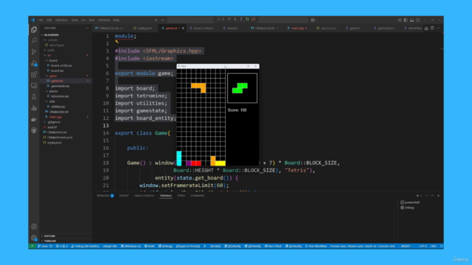Image resolution: width=472 pixels, height=265 pixels.
Task: Click the main branch in status bar
Action: click(43, 246)
